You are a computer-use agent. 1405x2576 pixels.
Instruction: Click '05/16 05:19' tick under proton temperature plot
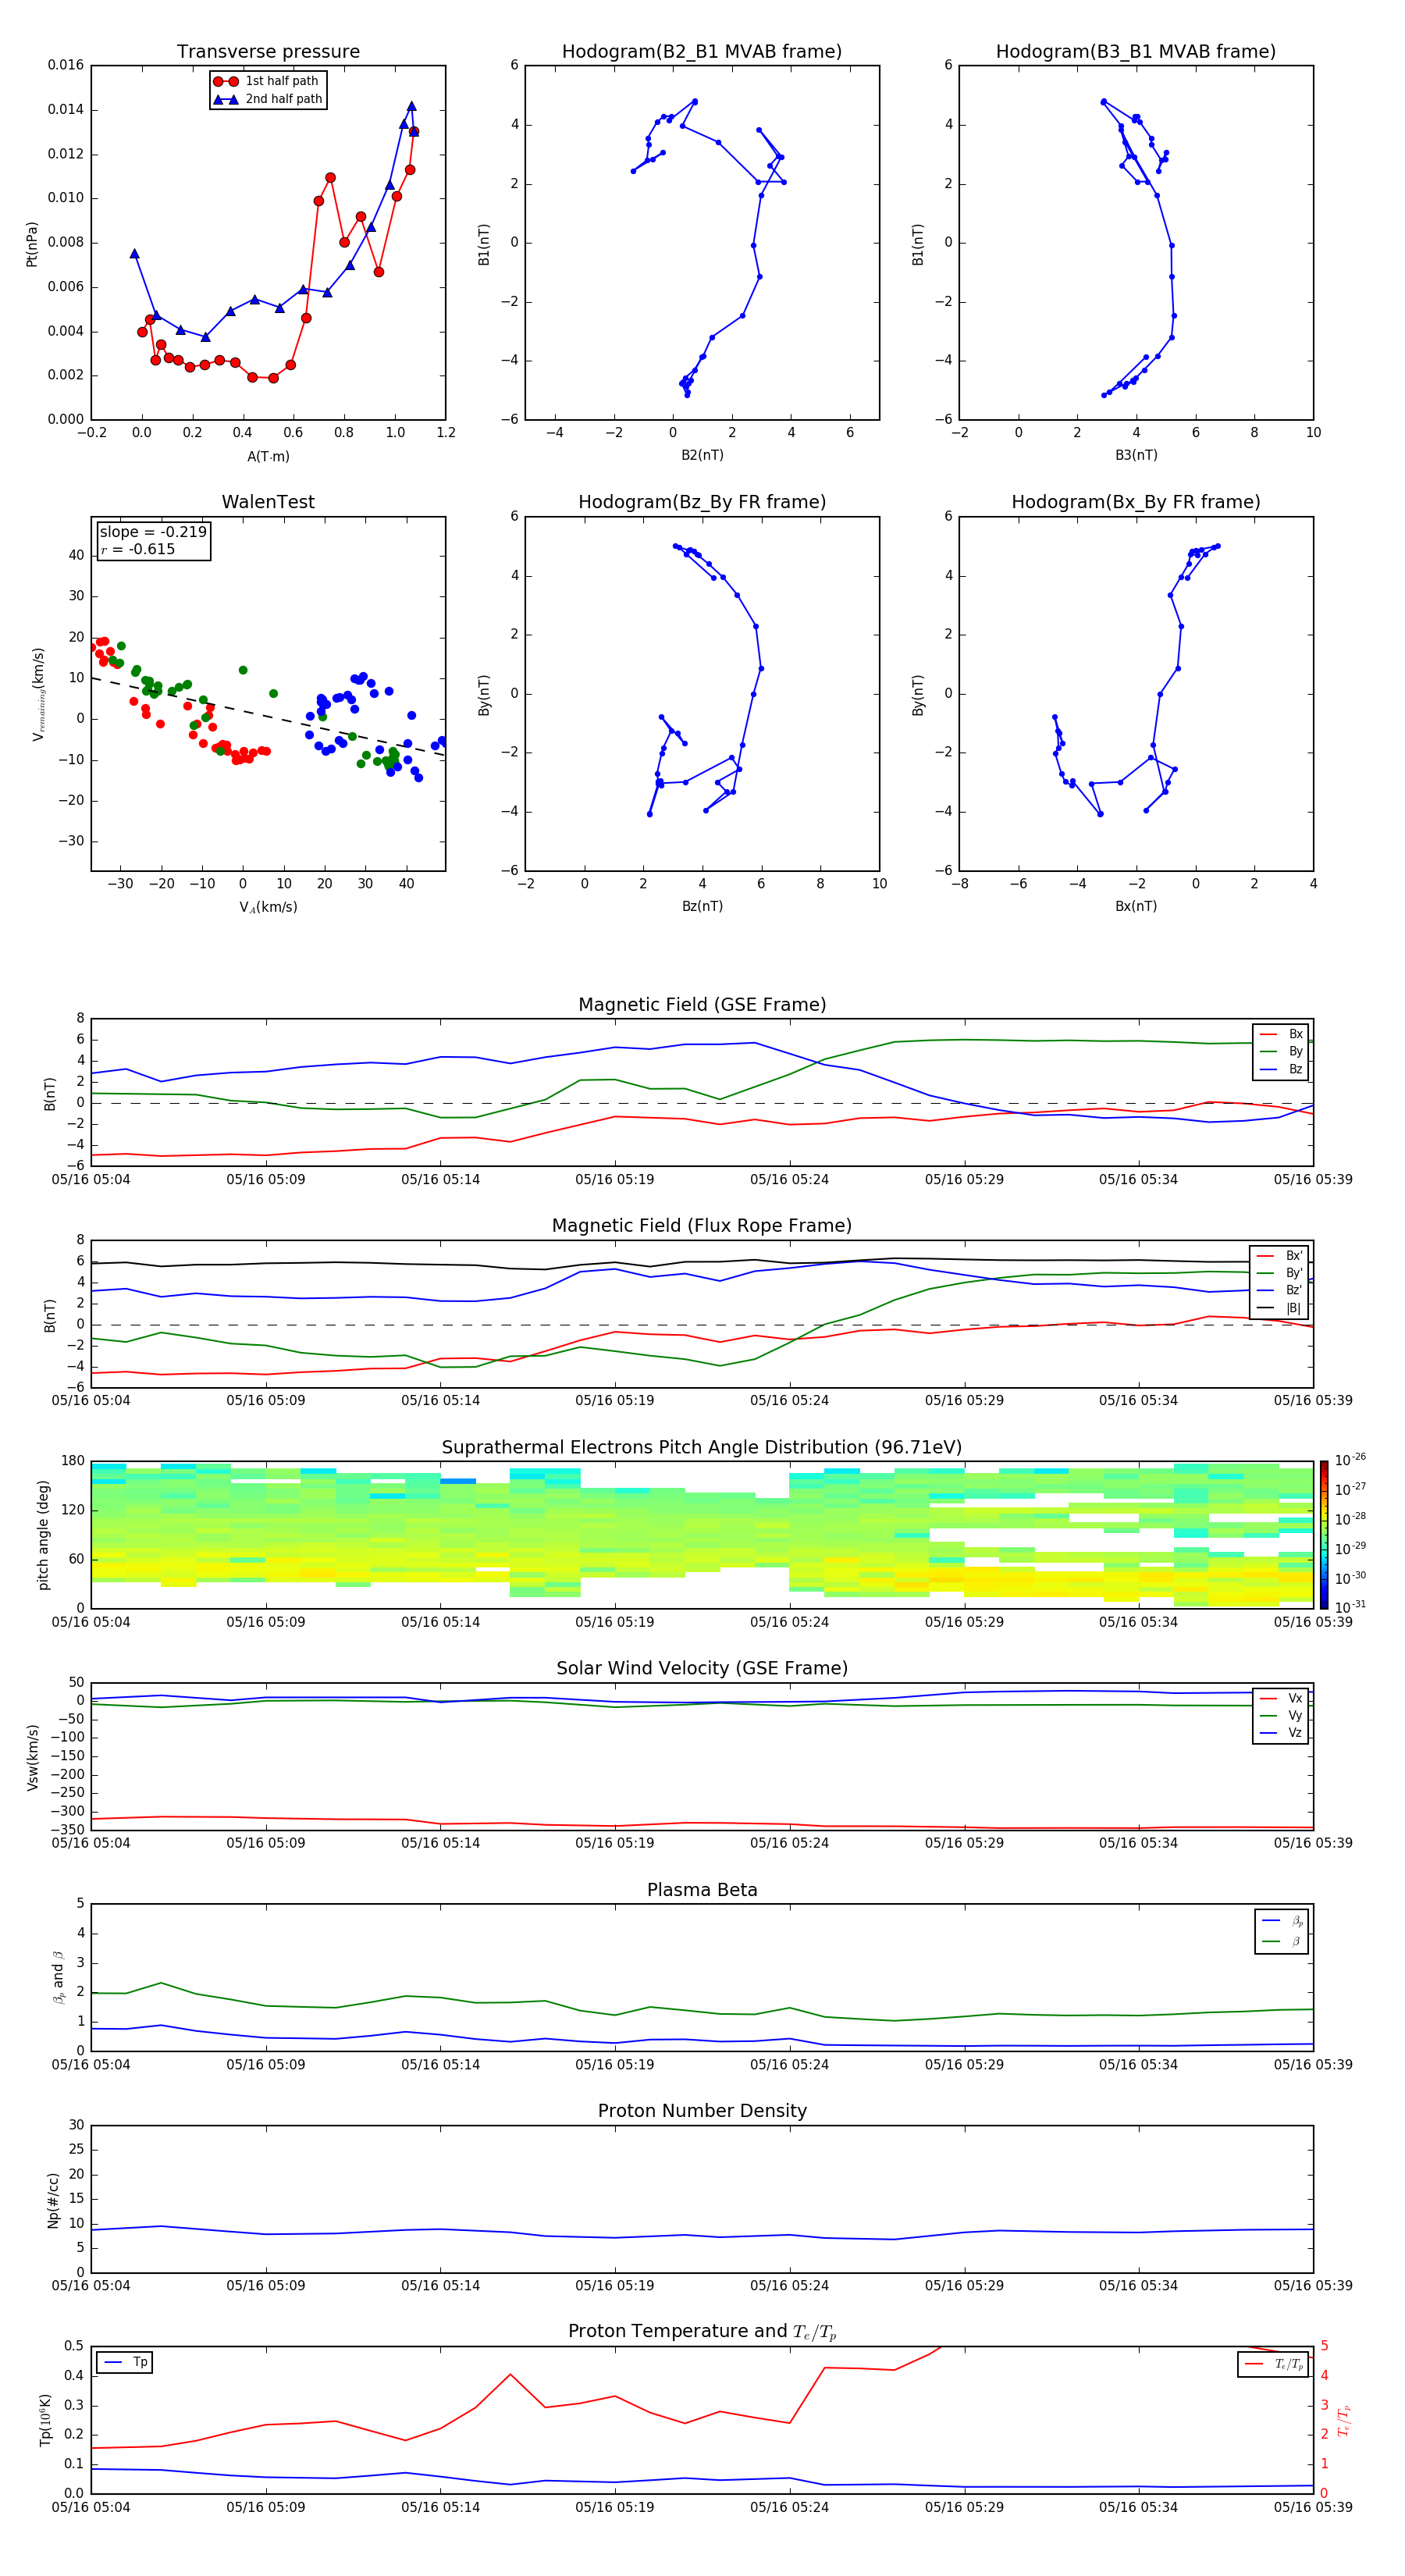[x=614, y=2507]
